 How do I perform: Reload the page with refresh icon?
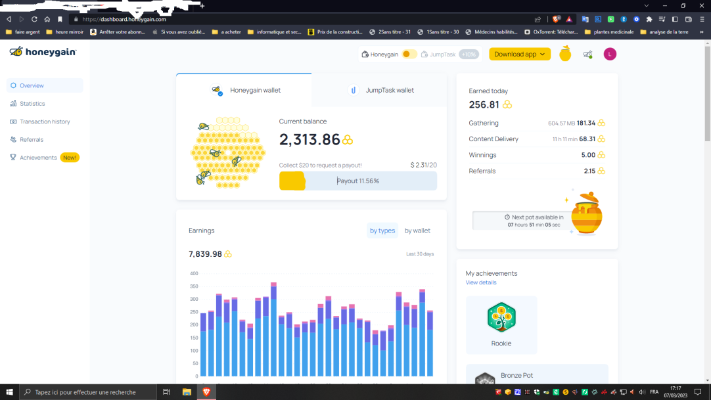34,19
